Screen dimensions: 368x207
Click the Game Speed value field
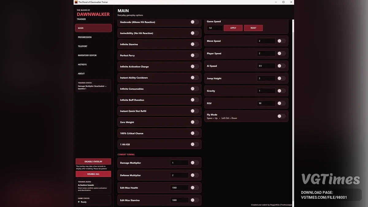coord(215,28)
